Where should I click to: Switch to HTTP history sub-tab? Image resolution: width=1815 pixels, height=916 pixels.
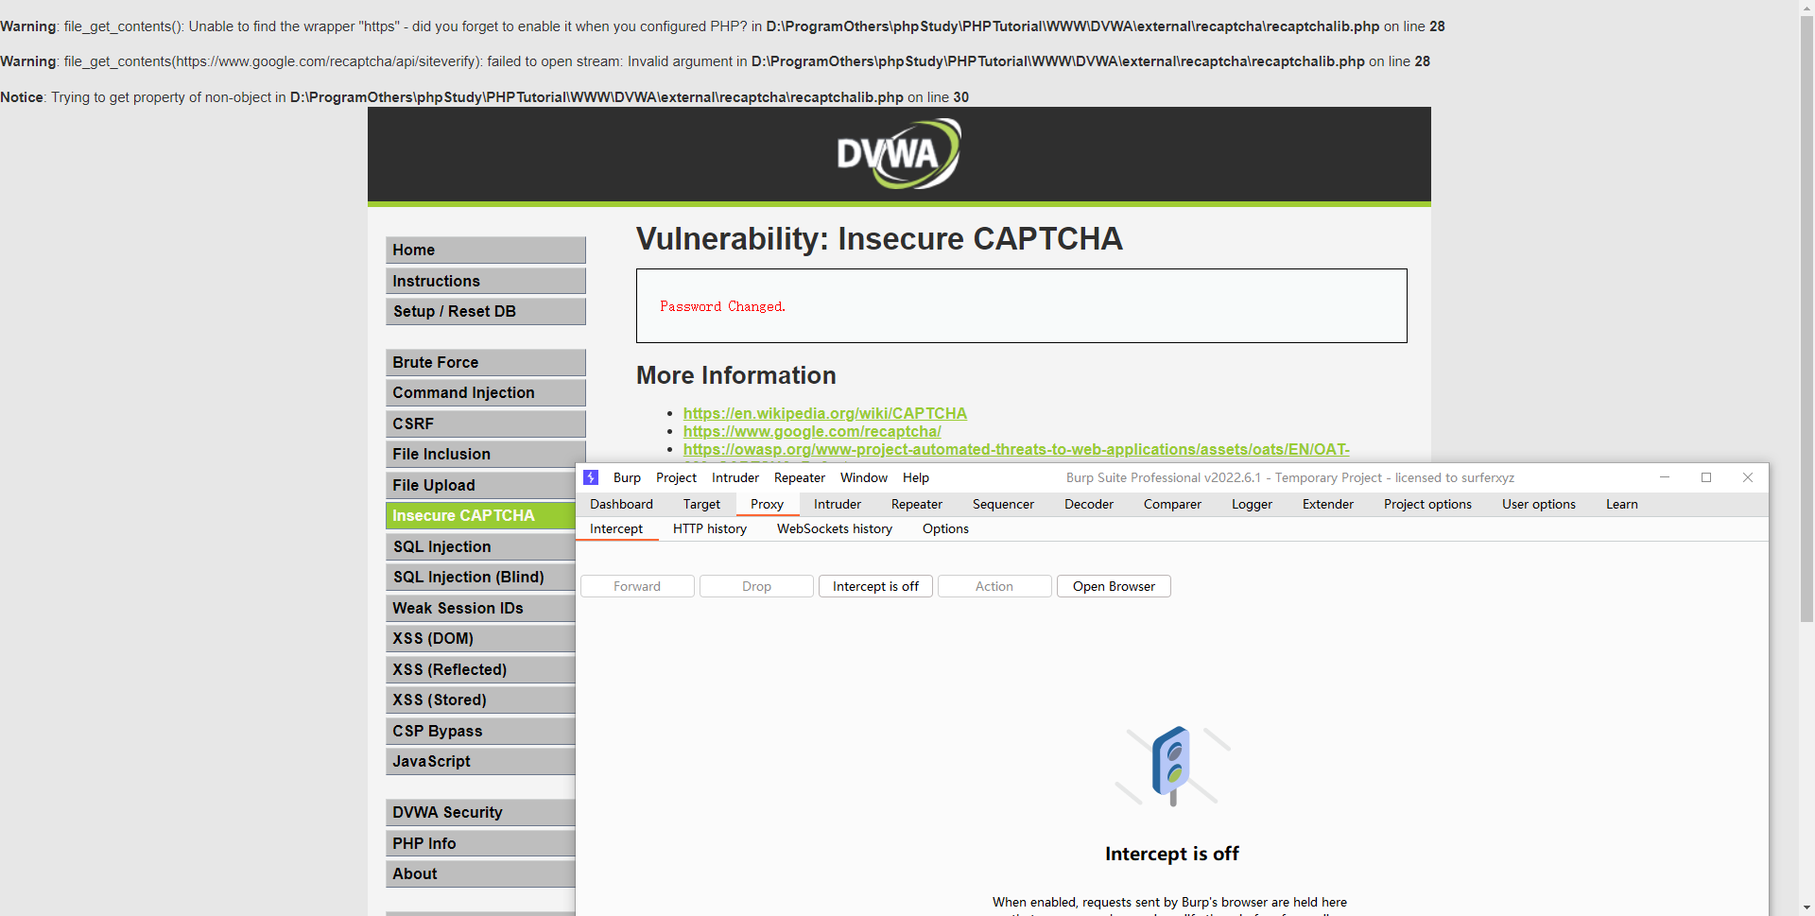pyautogui.click(x=710, y=528)
